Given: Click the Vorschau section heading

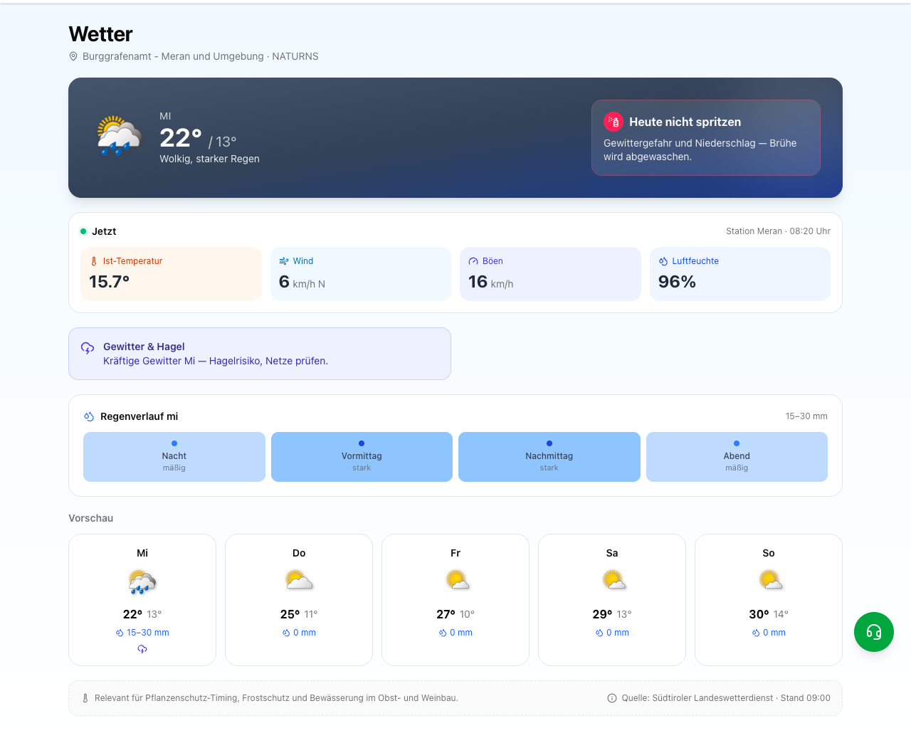Looking at the screenshot, I should click(90, 518).
